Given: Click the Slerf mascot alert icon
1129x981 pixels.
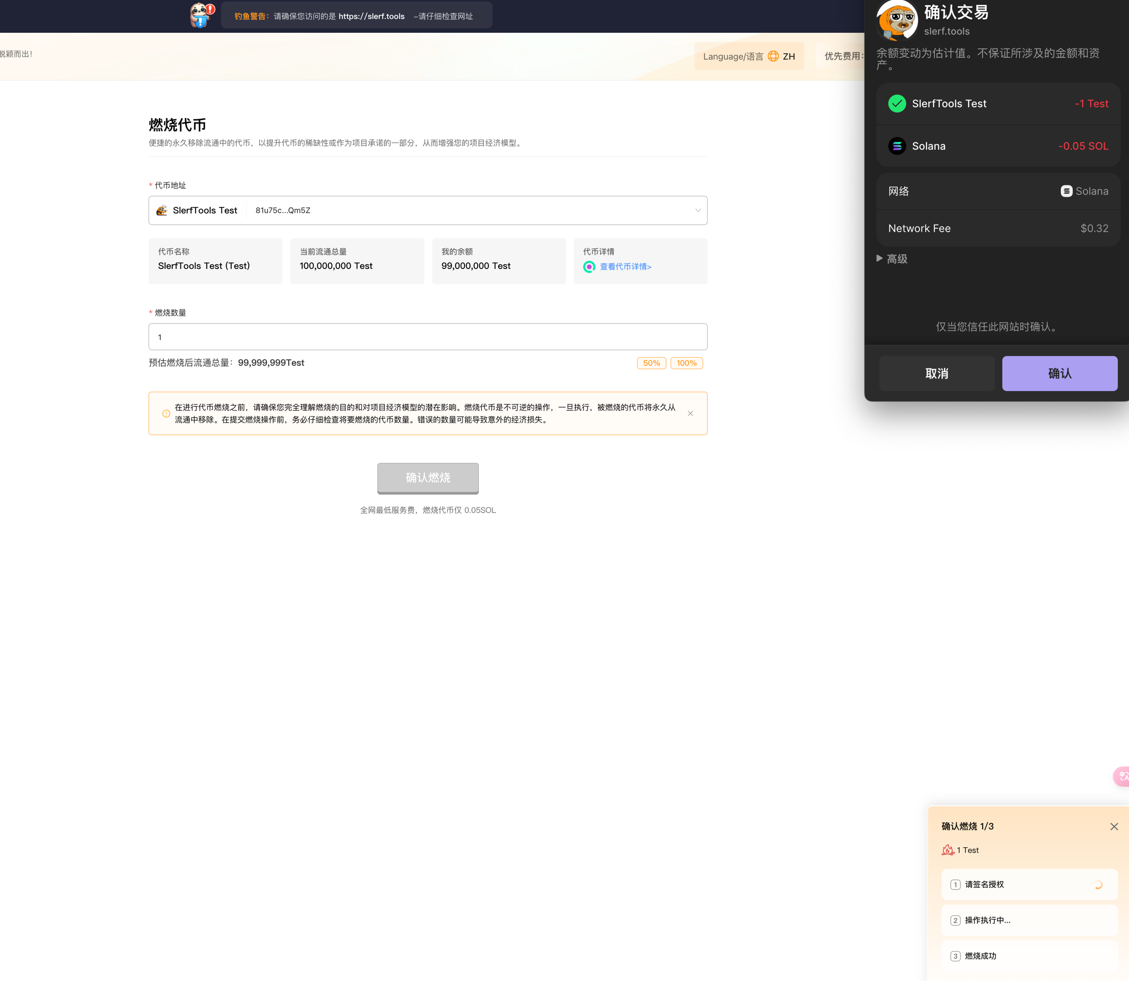Looking at the screenshot, I should tap(201, 15).
